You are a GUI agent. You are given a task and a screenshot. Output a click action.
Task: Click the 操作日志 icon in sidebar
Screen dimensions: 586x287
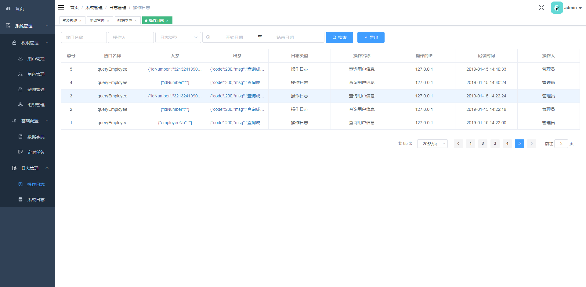tap(20, 184)
